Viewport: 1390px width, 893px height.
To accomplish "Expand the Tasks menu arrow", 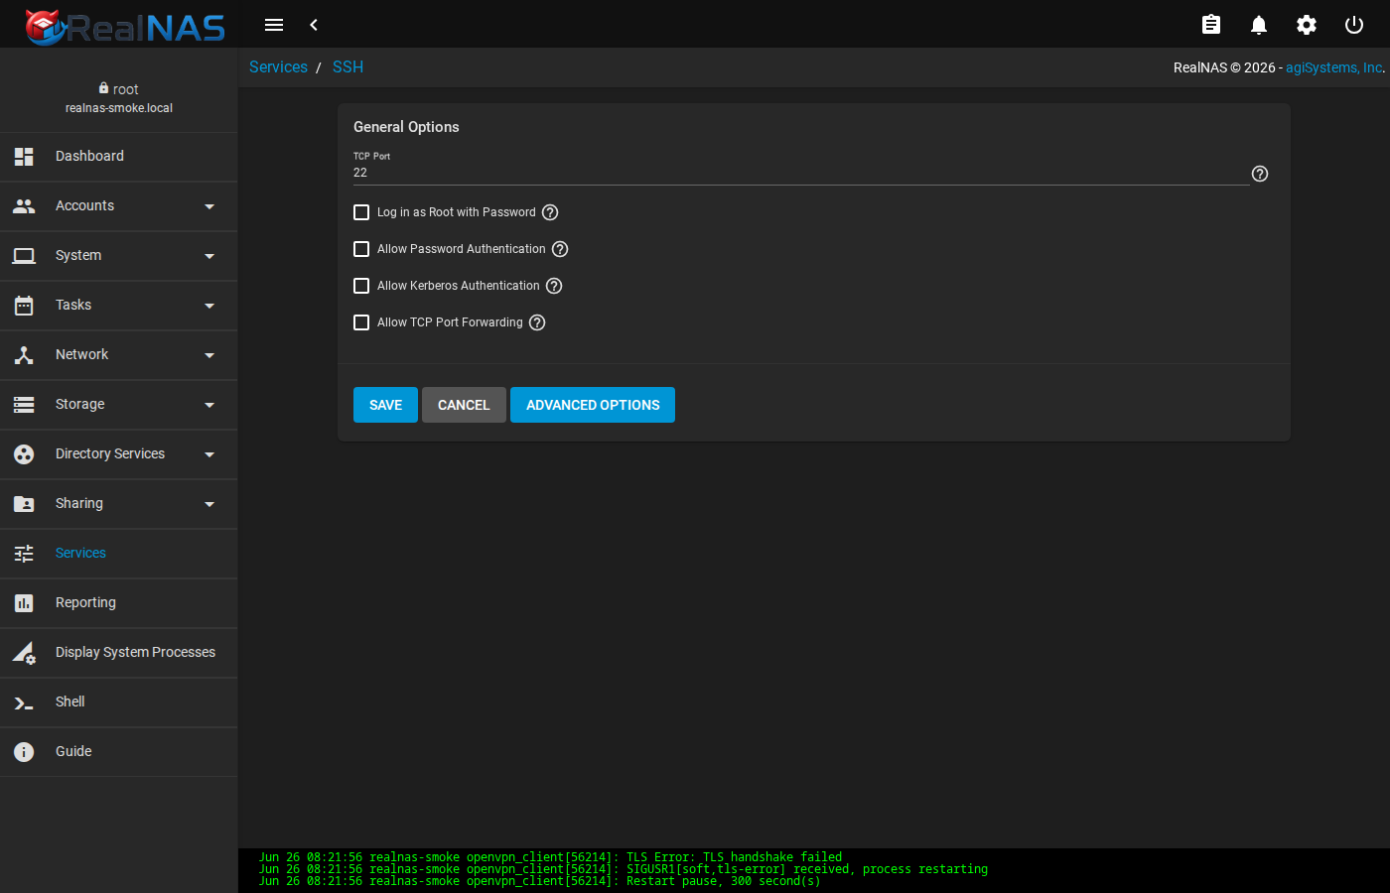I will 209,306.
